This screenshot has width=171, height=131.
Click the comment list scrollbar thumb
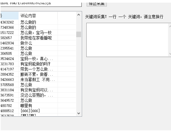tap(78, 34)
